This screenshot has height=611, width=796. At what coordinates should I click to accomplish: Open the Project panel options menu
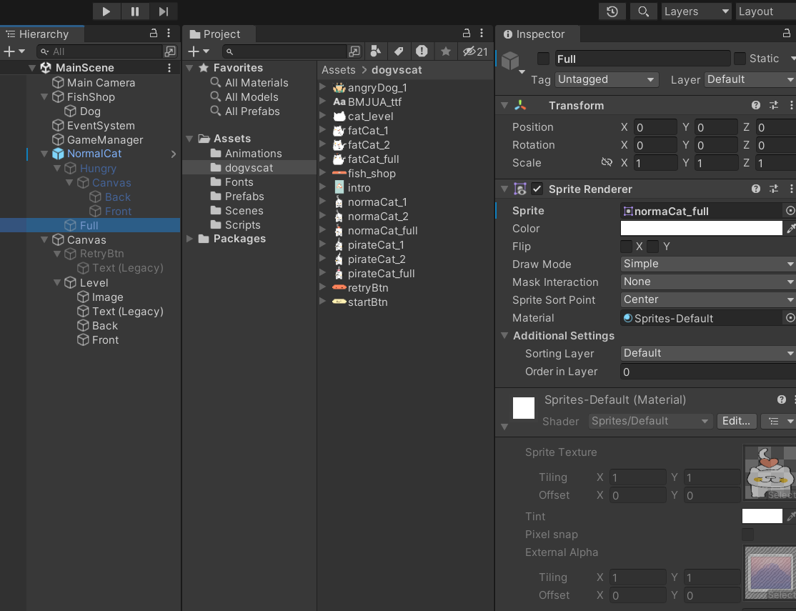click(482, 34)
